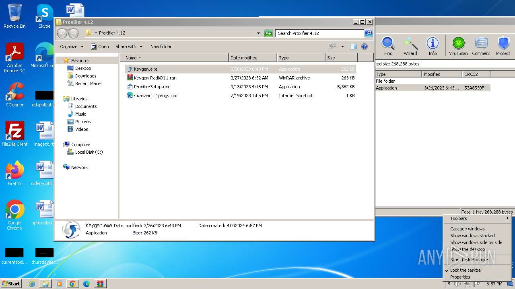Open the Share with dropdown
The image size is (515, 289).
pos(129,47)
